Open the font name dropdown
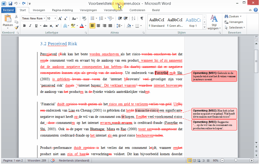Image resolution: width=259 pixels, height=164 pixels. coord(45,18)
